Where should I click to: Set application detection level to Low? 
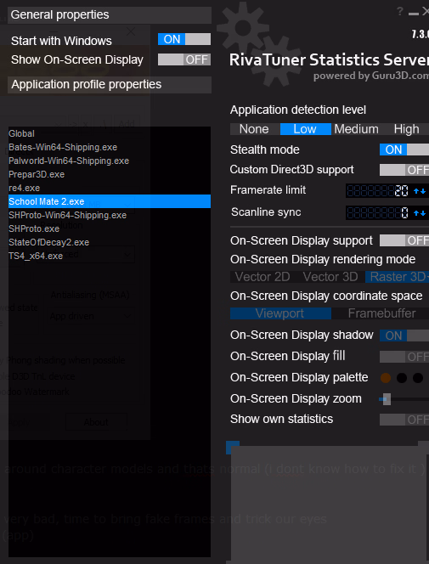[305, 129]
